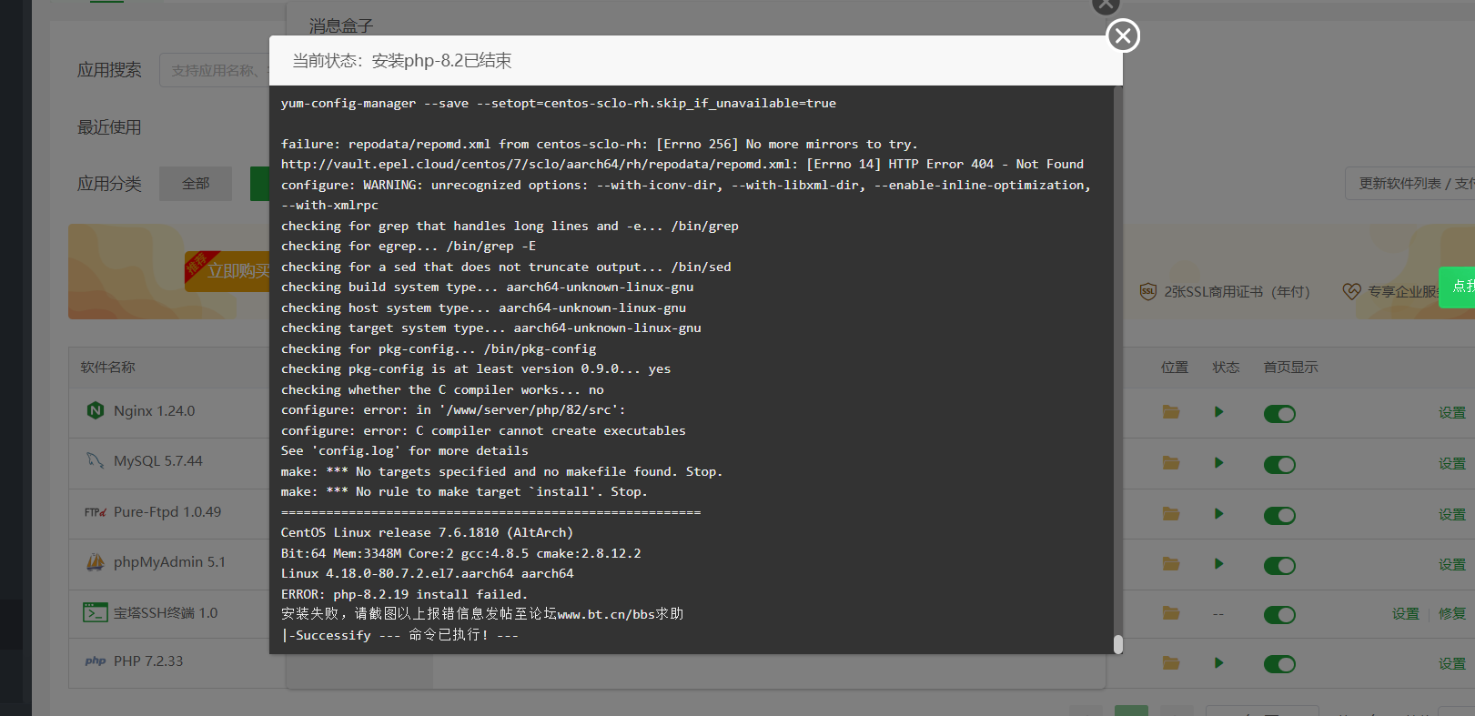
Task: Select the 全部 category tab
Action: pyautogui.click(x=196, y=184)
